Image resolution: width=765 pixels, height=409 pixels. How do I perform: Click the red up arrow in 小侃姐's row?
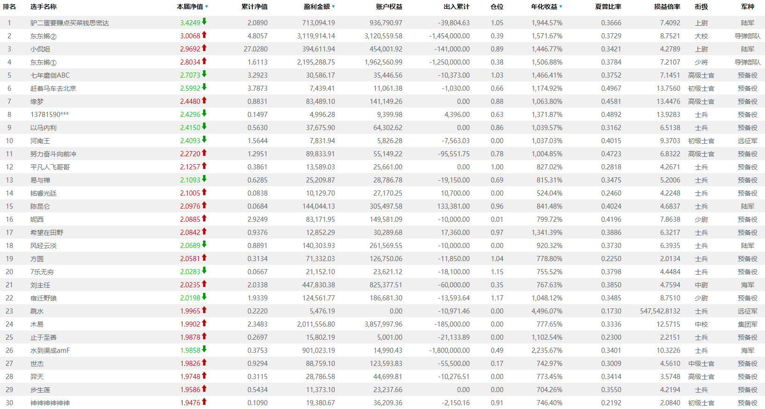[204, 48]
